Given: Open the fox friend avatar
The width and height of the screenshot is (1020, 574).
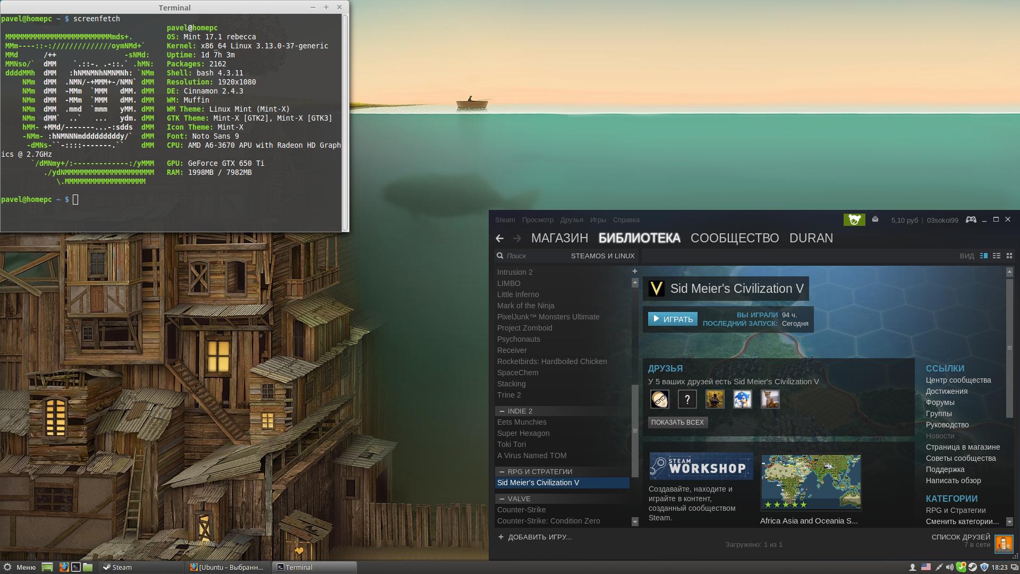Looking at the screenshot, I should coord(770,399).
